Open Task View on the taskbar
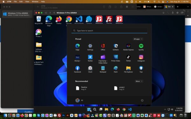This screenshot has width=191, height=119. point(101,109)
